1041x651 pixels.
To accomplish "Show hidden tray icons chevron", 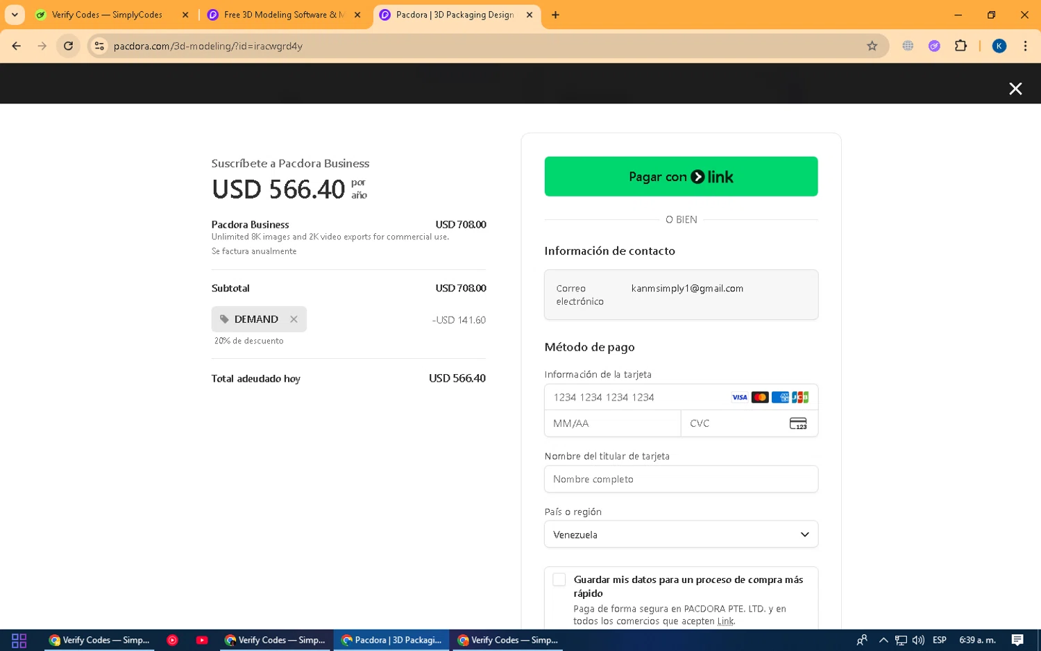I will click(x=883, y=640).
